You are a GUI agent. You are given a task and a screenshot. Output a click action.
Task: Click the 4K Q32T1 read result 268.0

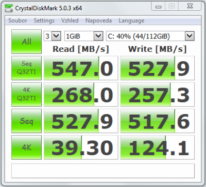[x=81, y=95]
